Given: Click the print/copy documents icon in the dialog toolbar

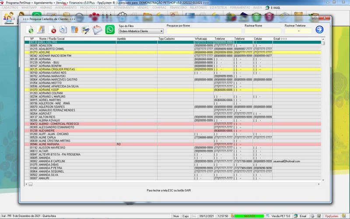Looking at the screenshot, I should tap(63, 29).
